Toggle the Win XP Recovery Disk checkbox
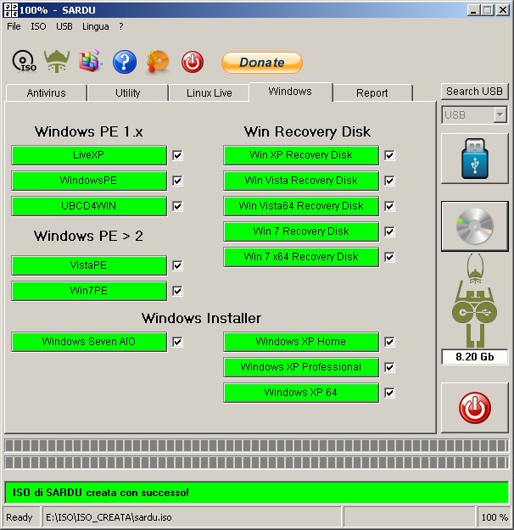Screen dimensions: 514x530 click(389, 155)
